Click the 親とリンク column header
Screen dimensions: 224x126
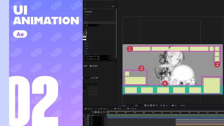pyautogui.click(x=91, y=115)
